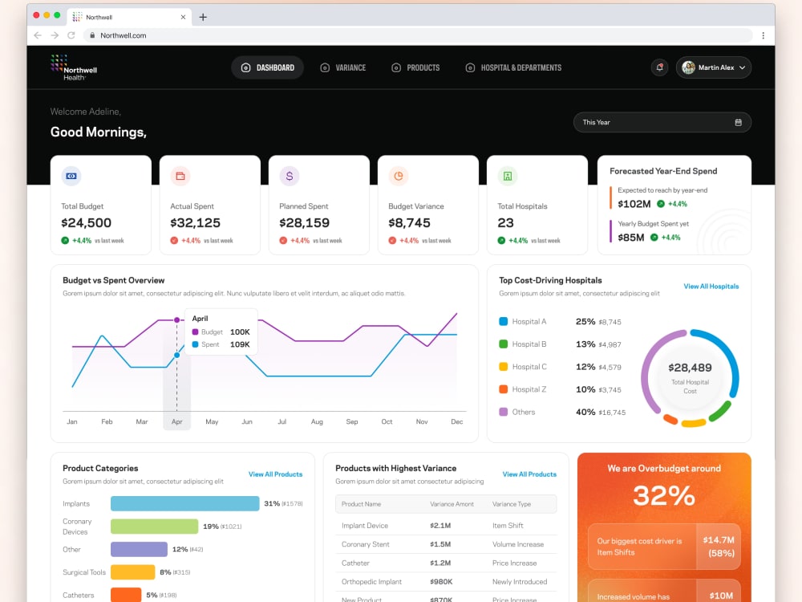Select the Northwell browser tab
Image resolution: width=802 pixels, height=602 pixels.
(129, 17)
